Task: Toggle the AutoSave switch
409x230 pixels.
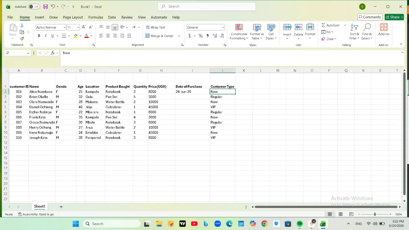Action: point(34,6)
